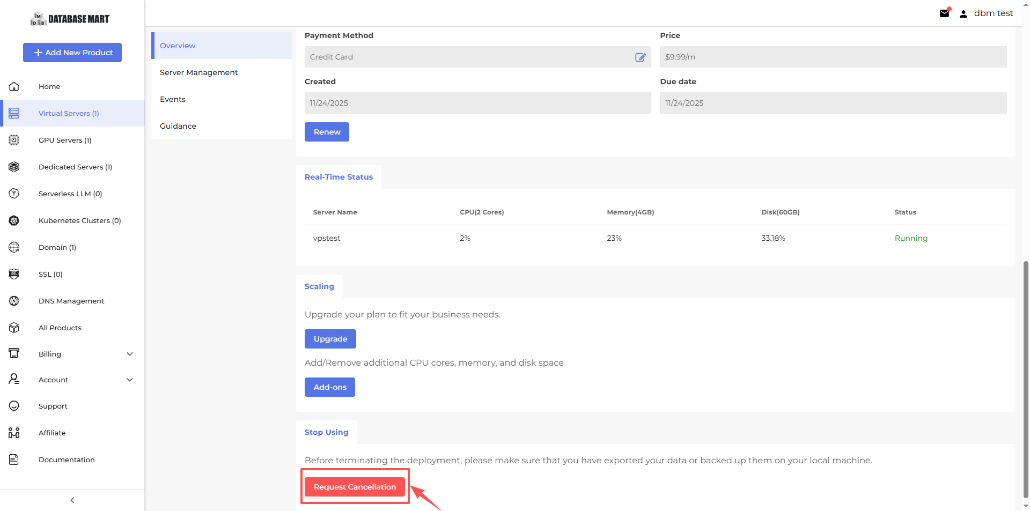Click the user profile avatar icon
Screen dimensions: 1030x511
click(963, 14)
